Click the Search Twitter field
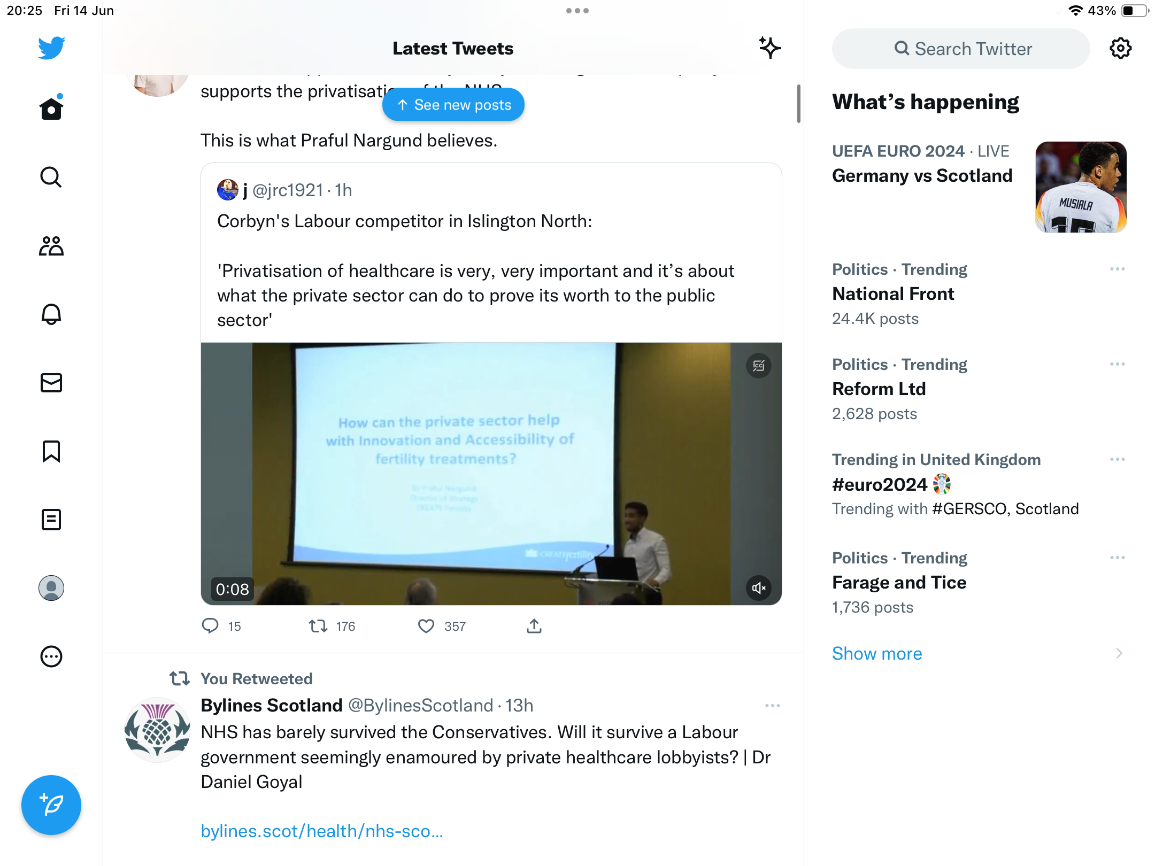Screen dimensions: 1155x866 (961, 49)
